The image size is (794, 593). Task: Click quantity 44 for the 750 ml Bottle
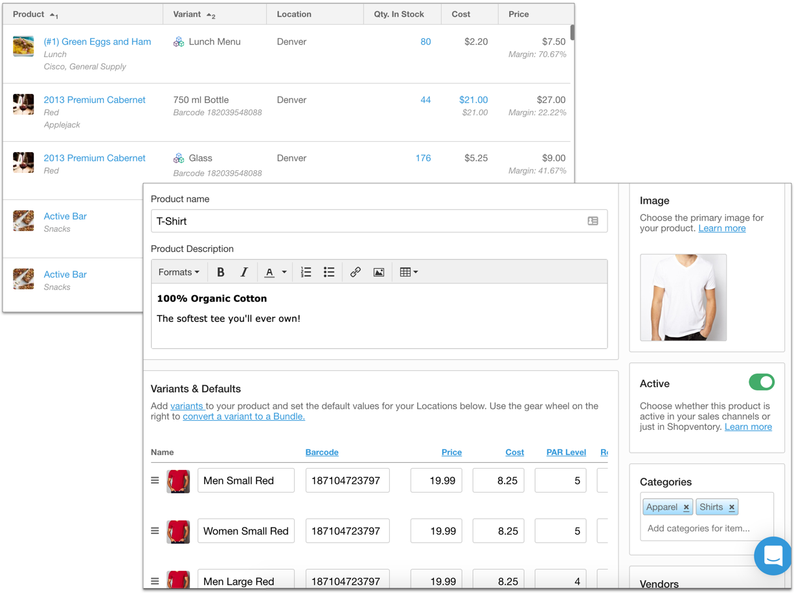coord(425,100)
